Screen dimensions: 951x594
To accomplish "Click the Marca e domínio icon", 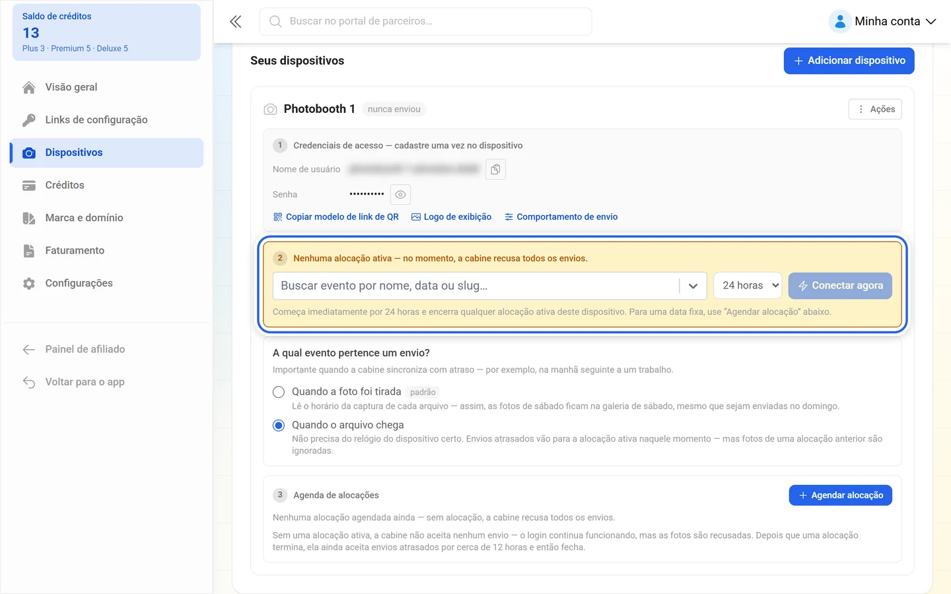I will tap(29, 218).
